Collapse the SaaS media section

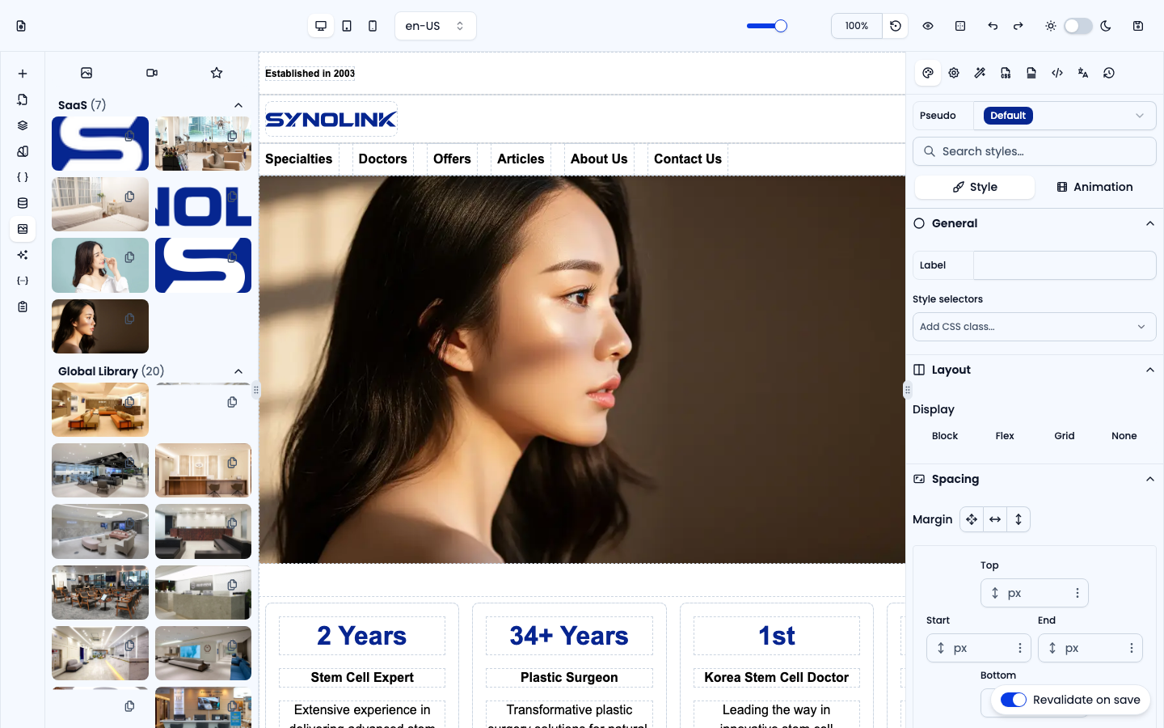[238, 105]
